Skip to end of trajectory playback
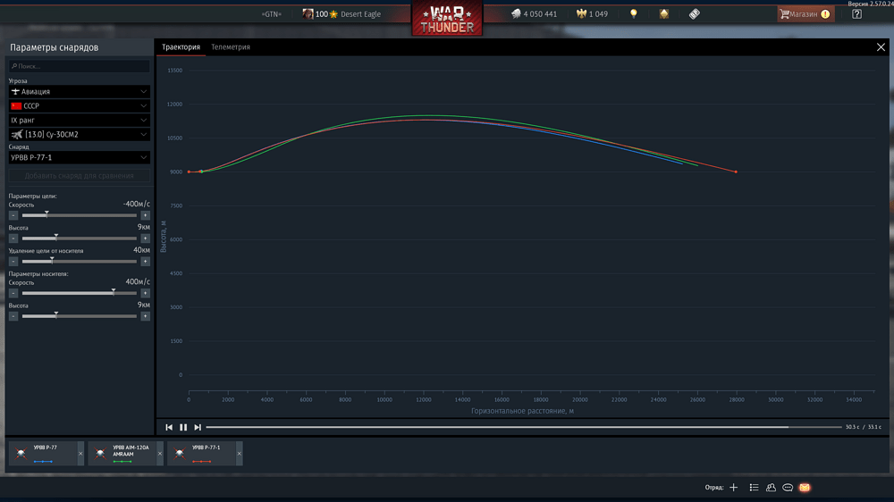This screenshot has height=502, width=894. coord(198,427)
